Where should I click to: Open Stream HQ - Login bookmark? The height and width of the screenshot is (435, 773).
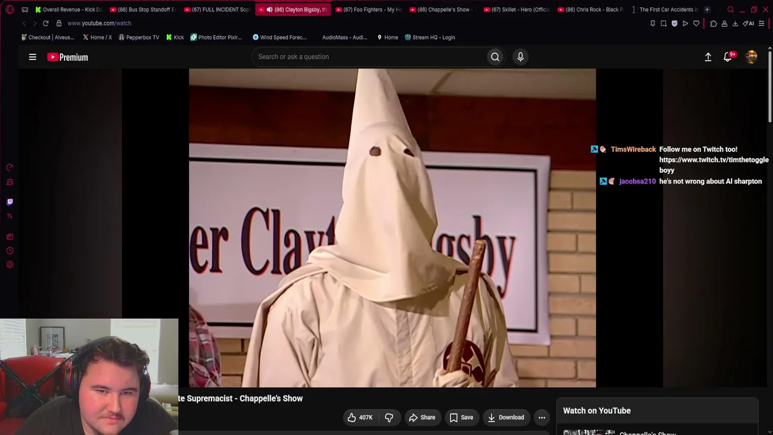(430, 37)
